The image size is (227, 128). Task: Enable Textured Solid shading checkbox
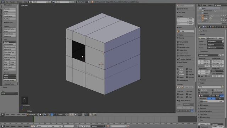178,42
